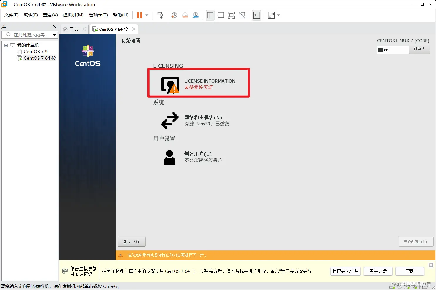Click the cn keyboard layout indicator
The width and height of the screenshot is (436, 290).
[393, 50]
